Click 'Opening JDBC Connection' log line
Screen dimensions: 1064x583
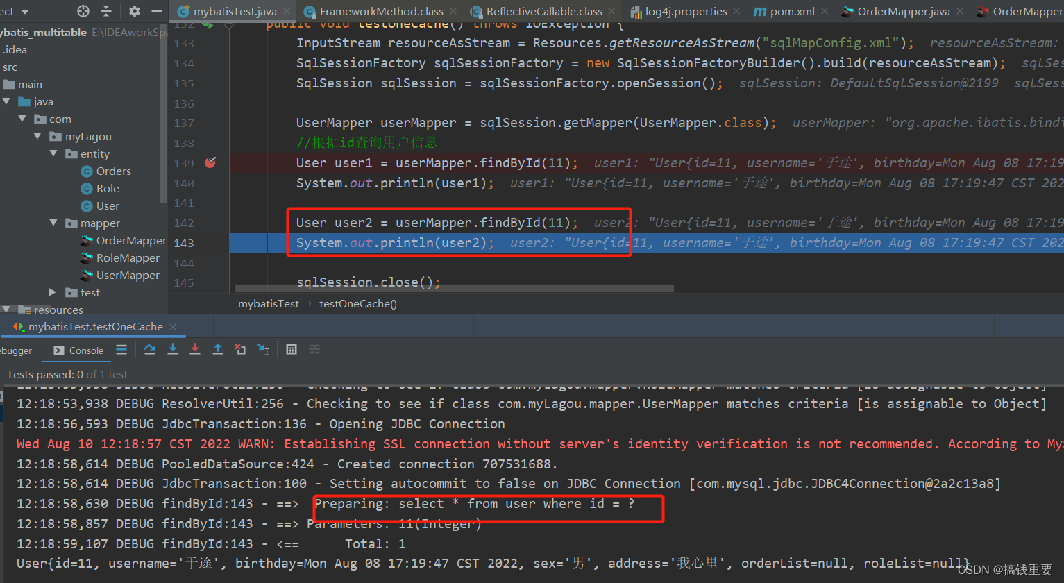coord(261,423)
